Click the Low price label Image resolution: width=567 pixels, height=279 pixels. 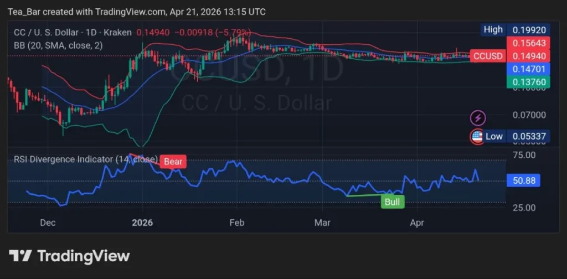coord(494,136)
